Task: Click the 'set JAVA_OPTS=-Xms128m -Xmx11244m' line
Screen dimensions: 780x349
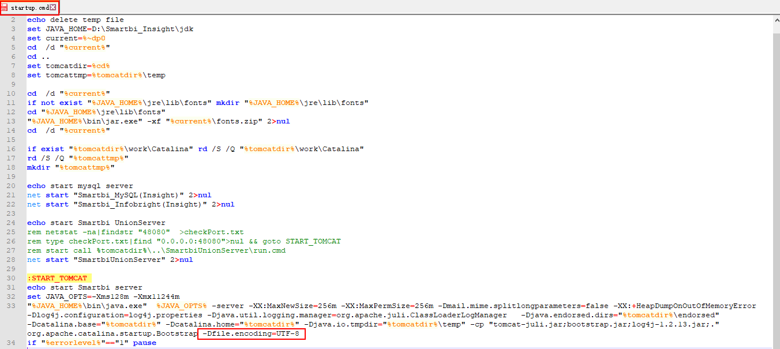Action: [103, 297]
